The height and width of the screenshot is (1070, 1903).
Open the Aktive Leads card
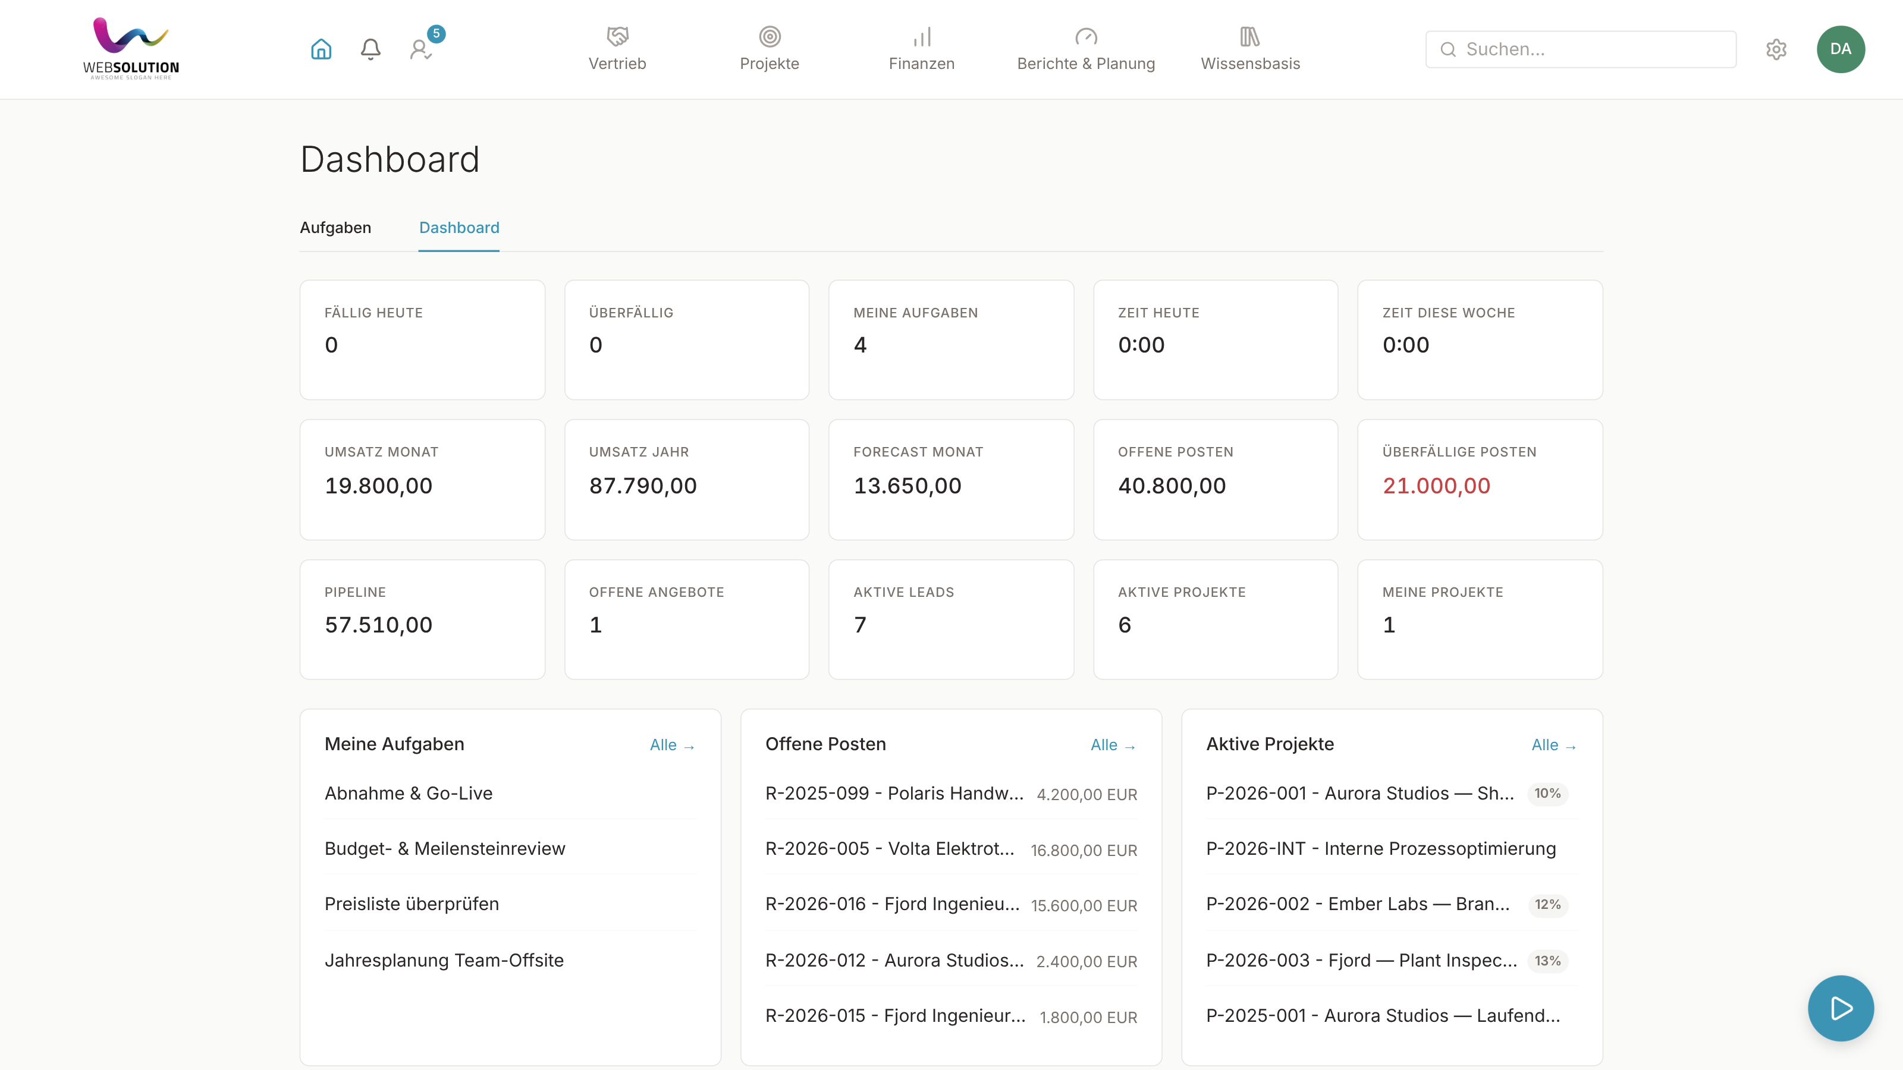coord(951,619)
